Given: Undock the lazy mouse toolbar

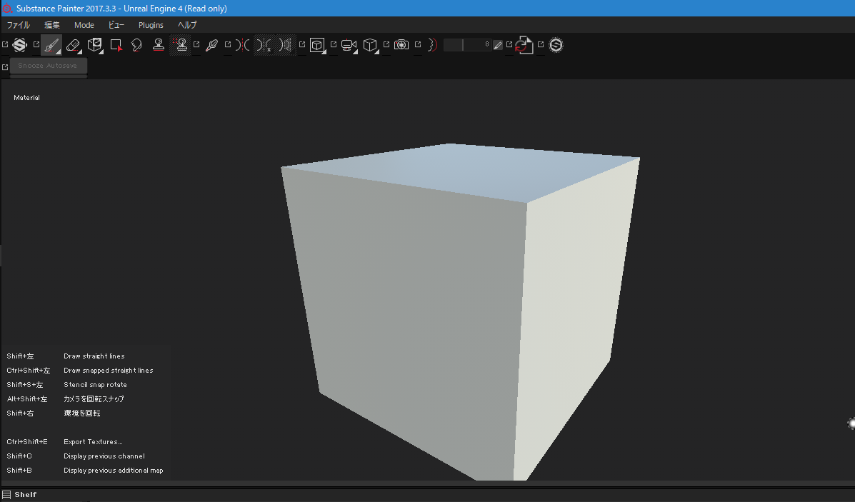Looking at the screenshot, I should pyautogui.click(x=418, y=45).
